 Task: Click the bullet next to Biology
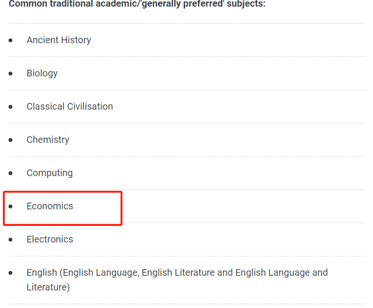pyautogui.click(x=10, y=74)
